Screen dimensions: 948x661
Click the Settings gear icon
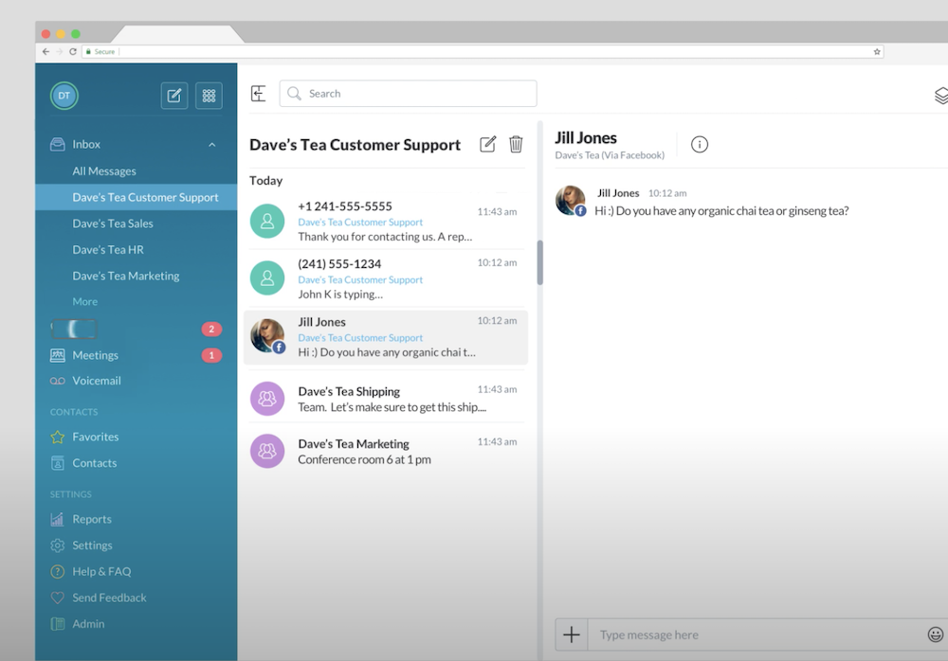pyautogui.click(x=58, y=545)
